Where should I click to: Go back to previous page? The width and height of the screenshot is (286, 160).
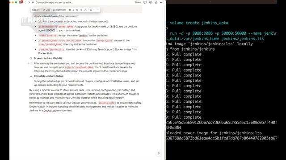(x=25, y=3)
